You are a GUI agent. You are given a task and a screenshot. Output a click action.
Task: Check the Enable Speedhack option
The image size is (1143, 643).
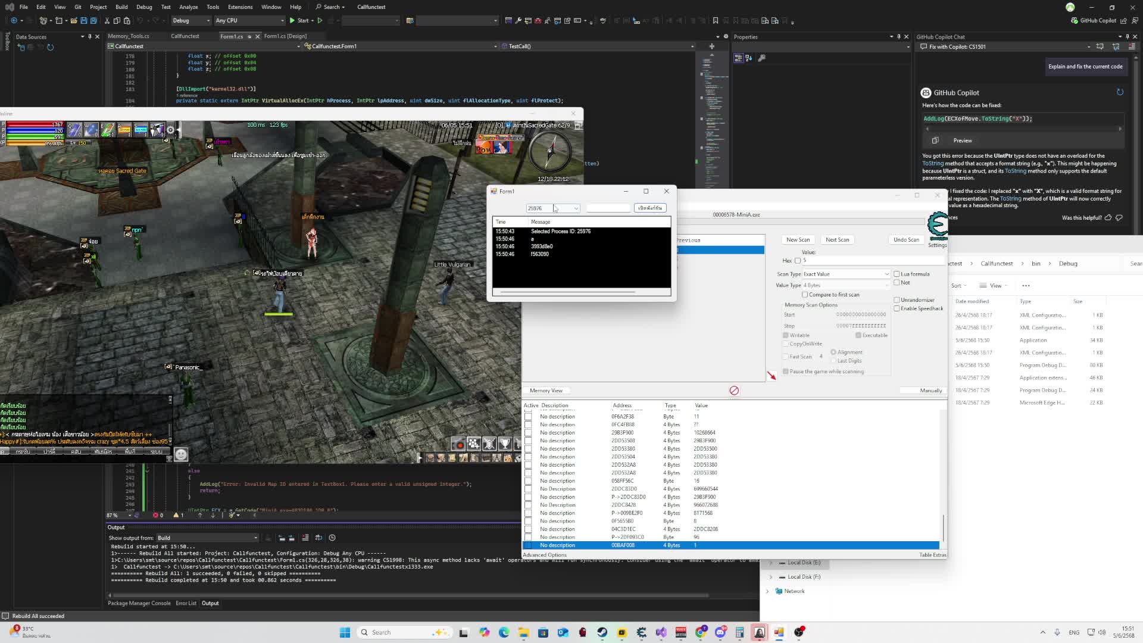coord(897,308)
